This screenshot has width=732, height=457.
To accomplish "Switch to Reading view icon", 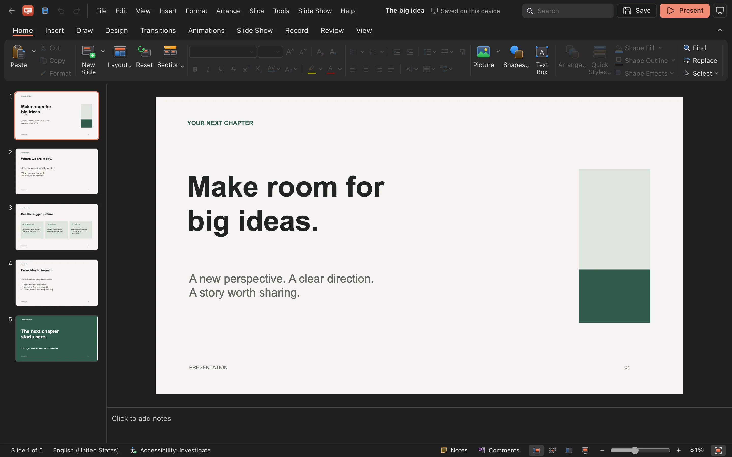I will tap(569, 450).
